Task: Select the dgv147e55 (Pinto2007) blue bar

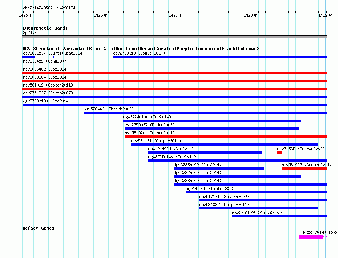Action: [x=257, y=192]
